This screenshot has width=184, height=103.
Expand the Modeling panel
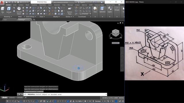[8, 17]
